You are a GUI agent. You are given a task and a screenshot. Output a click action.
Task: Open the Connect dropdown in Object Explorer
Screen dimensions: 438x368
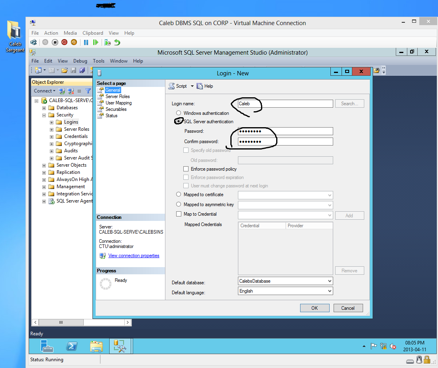[x=44, y=91]
